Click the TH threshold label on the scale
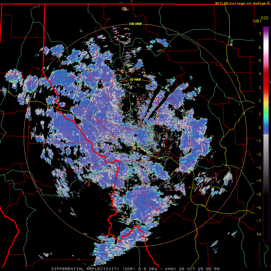271x271 pixels. (259, 235)
